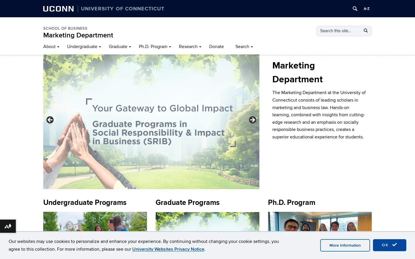Expand the About menu
The width and height of the screenshot is (415, 259).
click(51, 47)
